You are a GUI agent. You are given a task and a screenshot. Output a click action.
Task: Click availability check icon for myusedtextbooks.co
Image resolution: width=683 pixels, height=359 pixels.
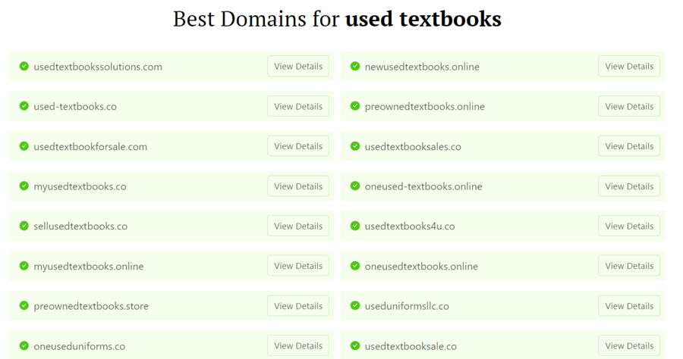click(24, 186)
